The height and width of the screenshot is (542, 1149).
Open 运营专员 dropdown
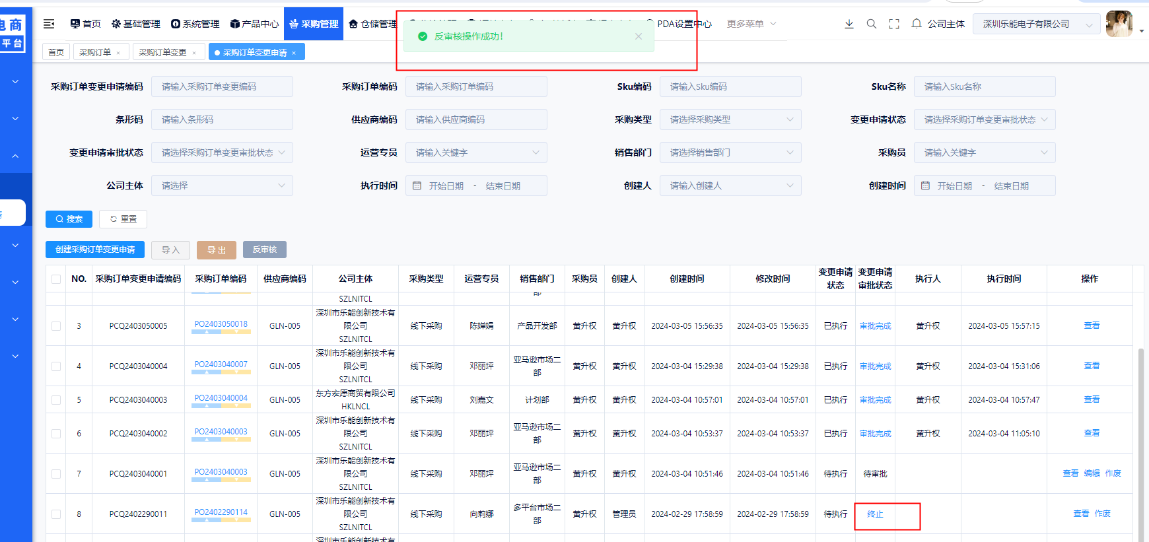point(476,152)
